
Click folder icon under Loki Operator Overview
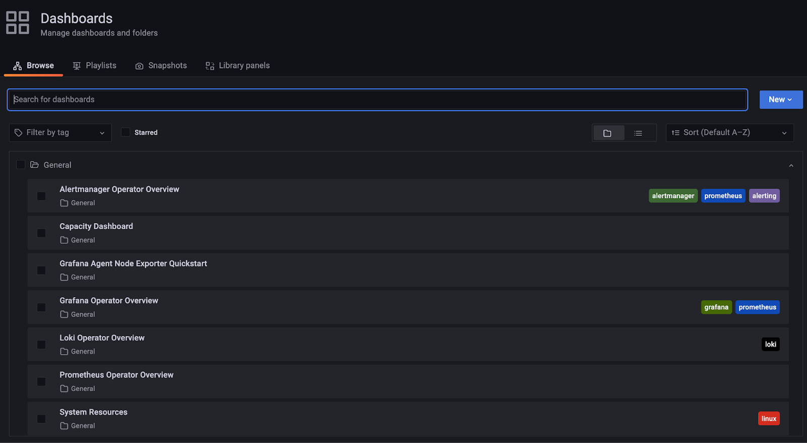coord(64,352)
